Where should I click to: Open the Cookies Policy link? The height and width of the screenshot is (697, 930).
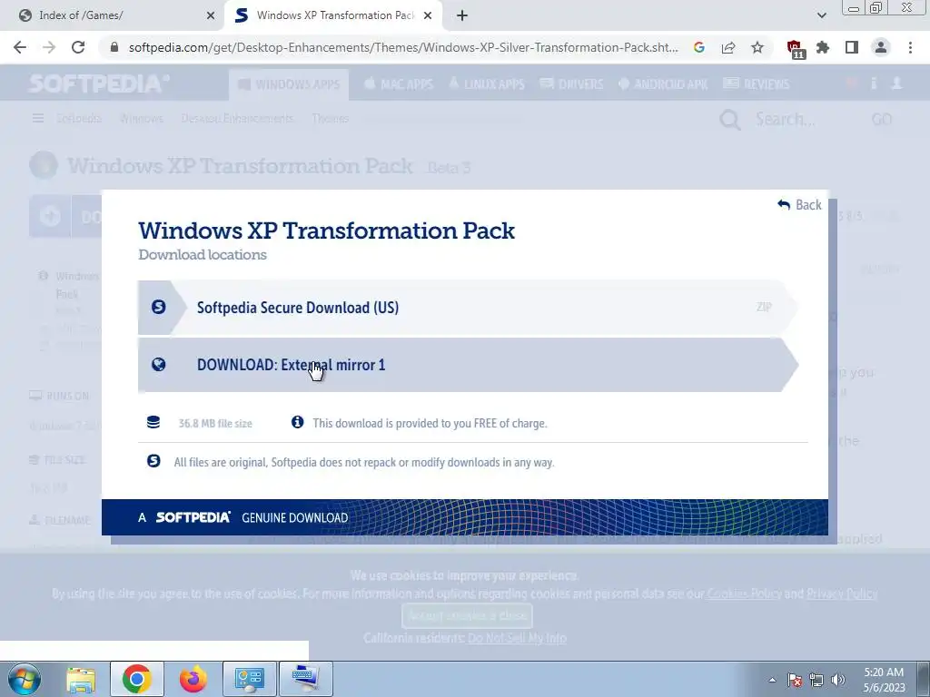(x=745, y=594)
